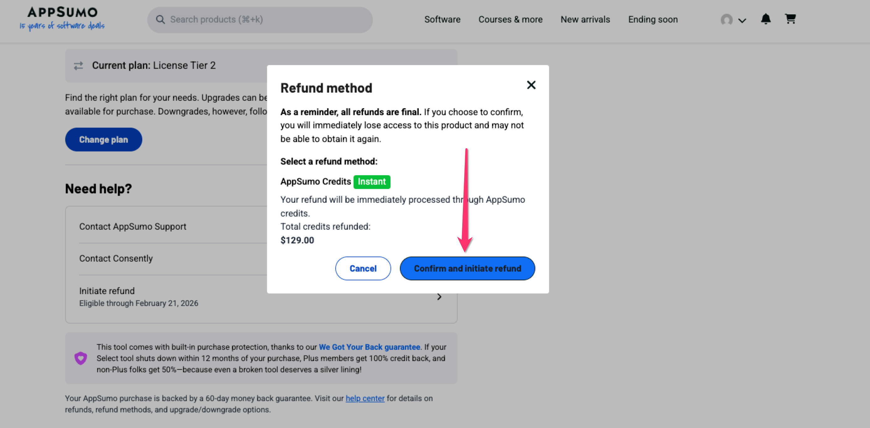Image resolution: width=870 pixels, height=428 pixels.
Task: Cancel the refund request
Action: click(363, 268)
